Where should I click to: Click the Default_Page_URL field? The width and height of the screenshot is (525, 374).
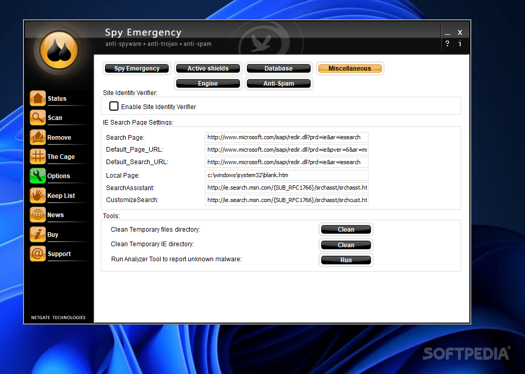(286, 150)
